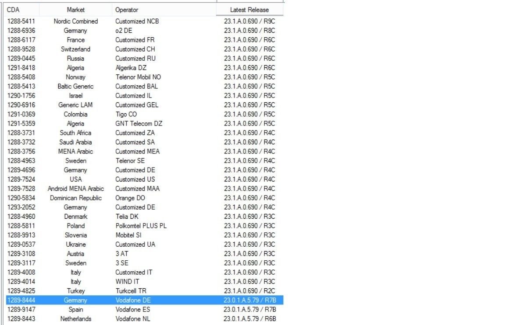
Task: Select the Vodafone ES row
Action: 145,310
